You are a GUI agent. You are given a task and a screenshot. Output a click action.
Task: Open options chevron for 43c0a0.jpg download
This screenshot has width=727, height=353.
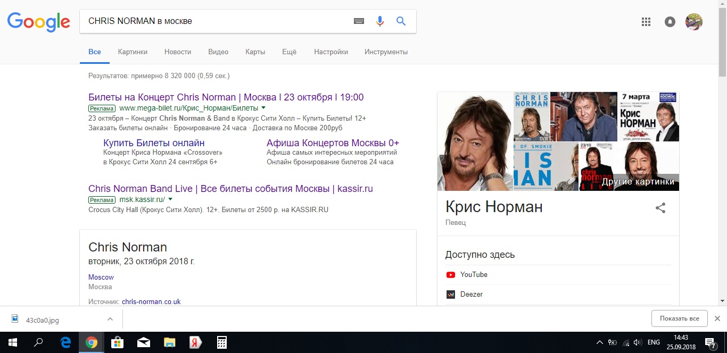click(x=110, y=319)
